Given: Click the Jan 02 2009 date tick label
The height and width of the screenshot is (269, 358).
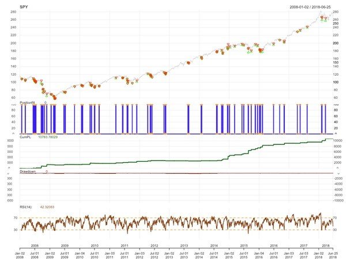Looking at the screenshot, I should tap(50, 255).
